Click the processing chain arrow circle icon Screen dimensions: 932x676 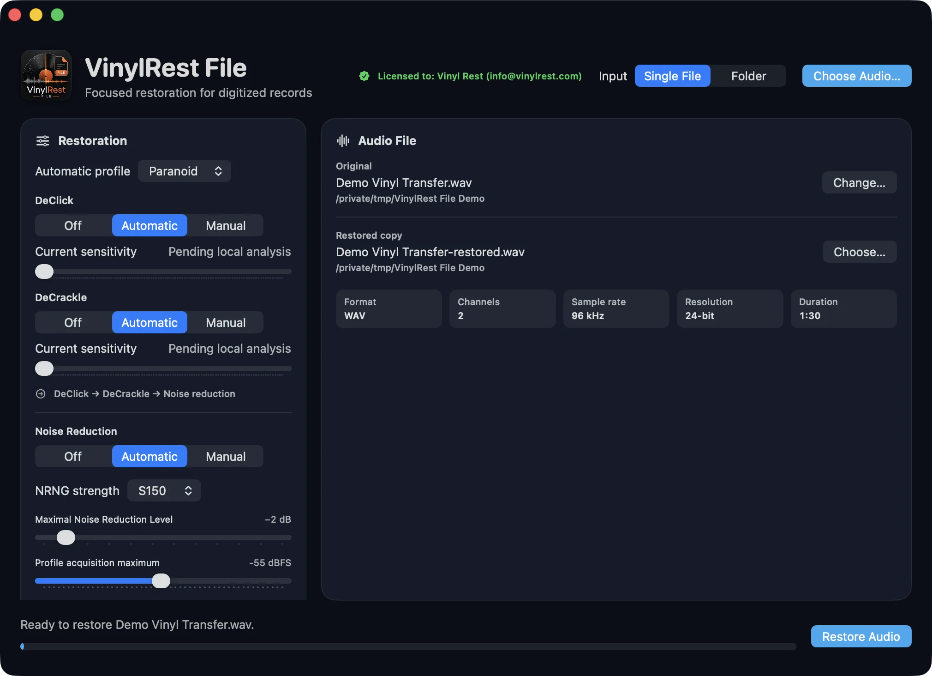point(41,394)
